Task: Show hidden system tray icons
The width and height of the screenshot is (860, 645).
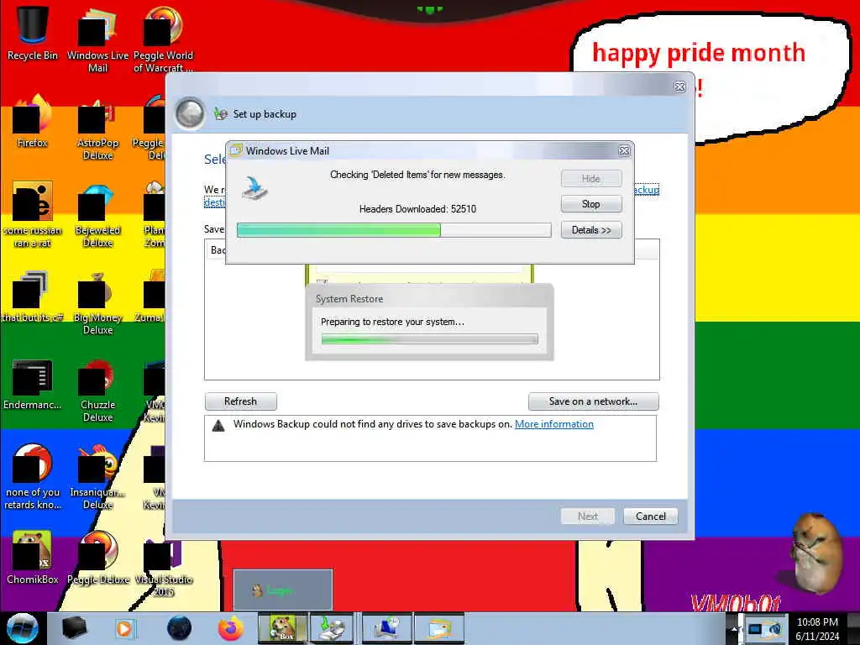Action: click(733, 629)
